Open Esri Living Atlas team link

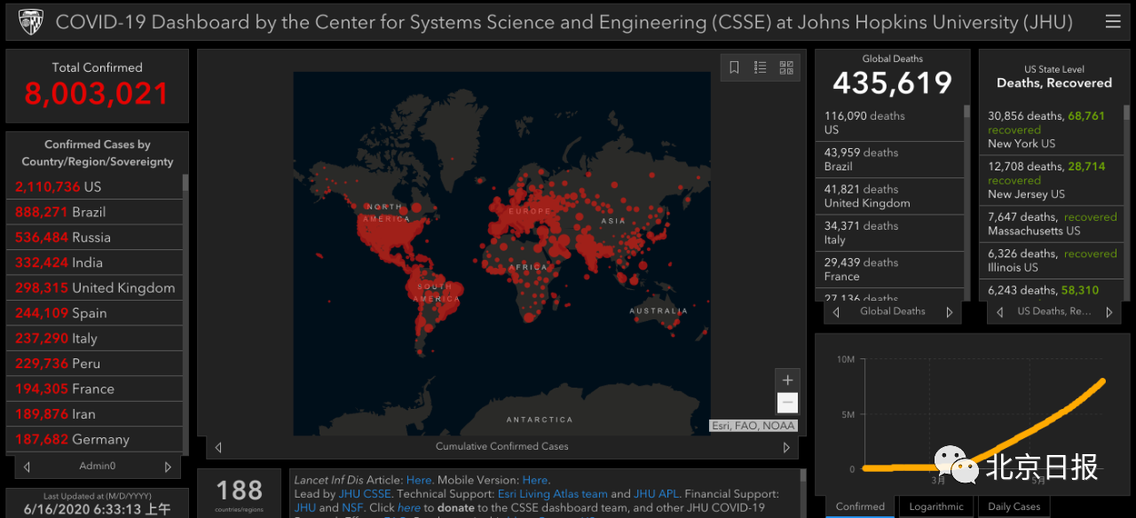(x=553, y=494)
